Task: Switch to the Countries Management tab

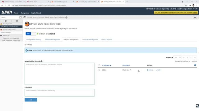Action: [x=90, y=39]
